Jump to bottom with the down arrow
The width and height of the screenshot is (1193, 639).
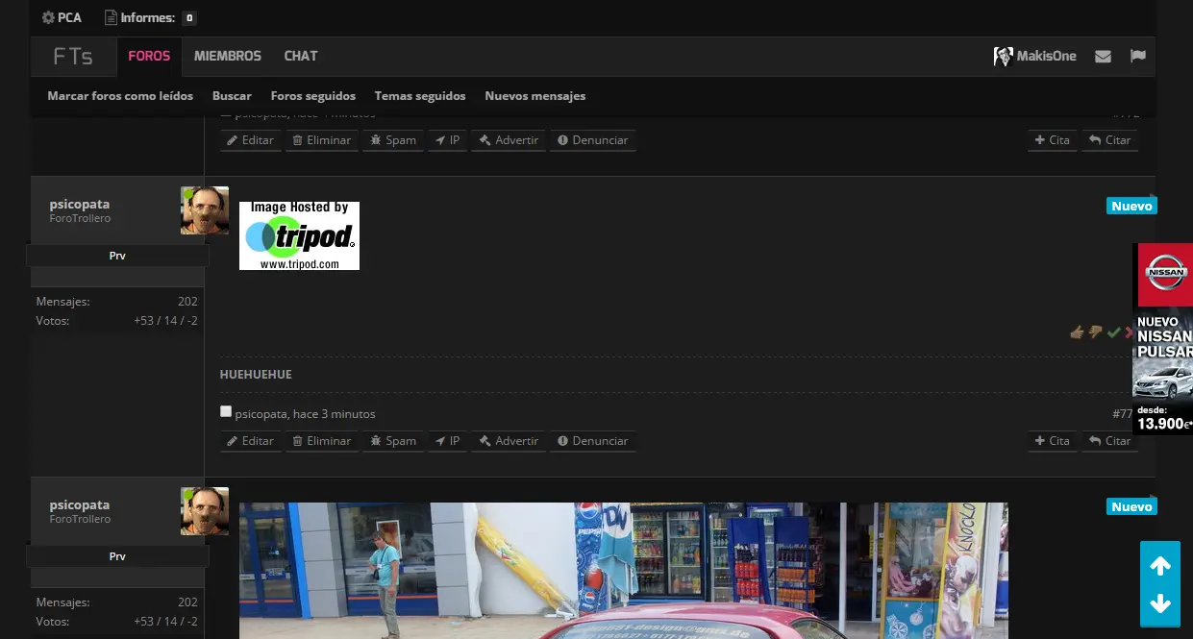(x=1160, y=603)
